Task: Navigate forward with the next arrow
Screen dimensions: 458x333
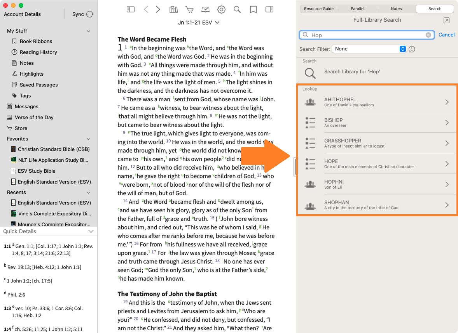Action: pos(158,9)
